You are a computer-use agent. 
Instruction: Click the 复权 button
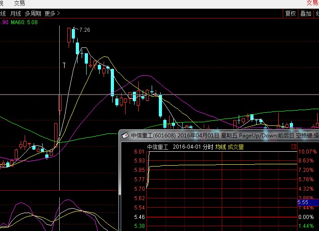click(291, 13)
